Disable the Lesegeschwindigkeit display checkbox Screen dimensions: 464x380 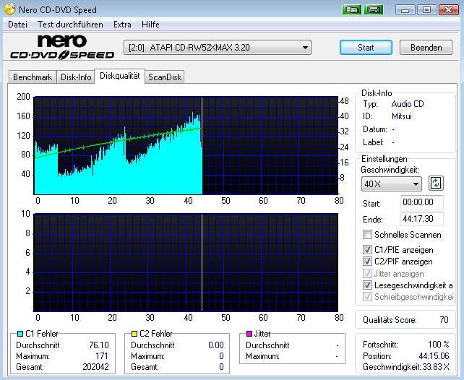click(x=369, y=285)
